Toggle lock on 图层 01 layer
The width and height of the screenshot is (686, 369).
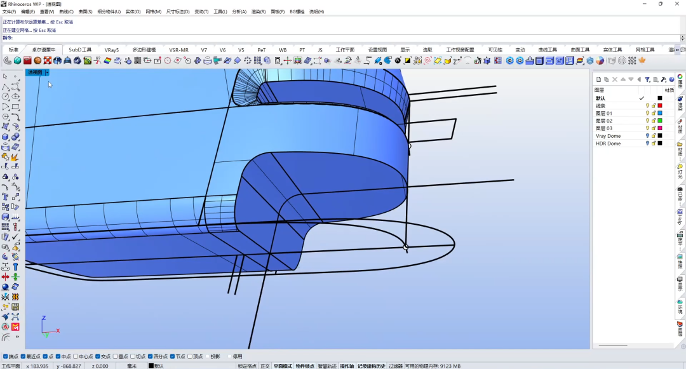coord(654,113)
